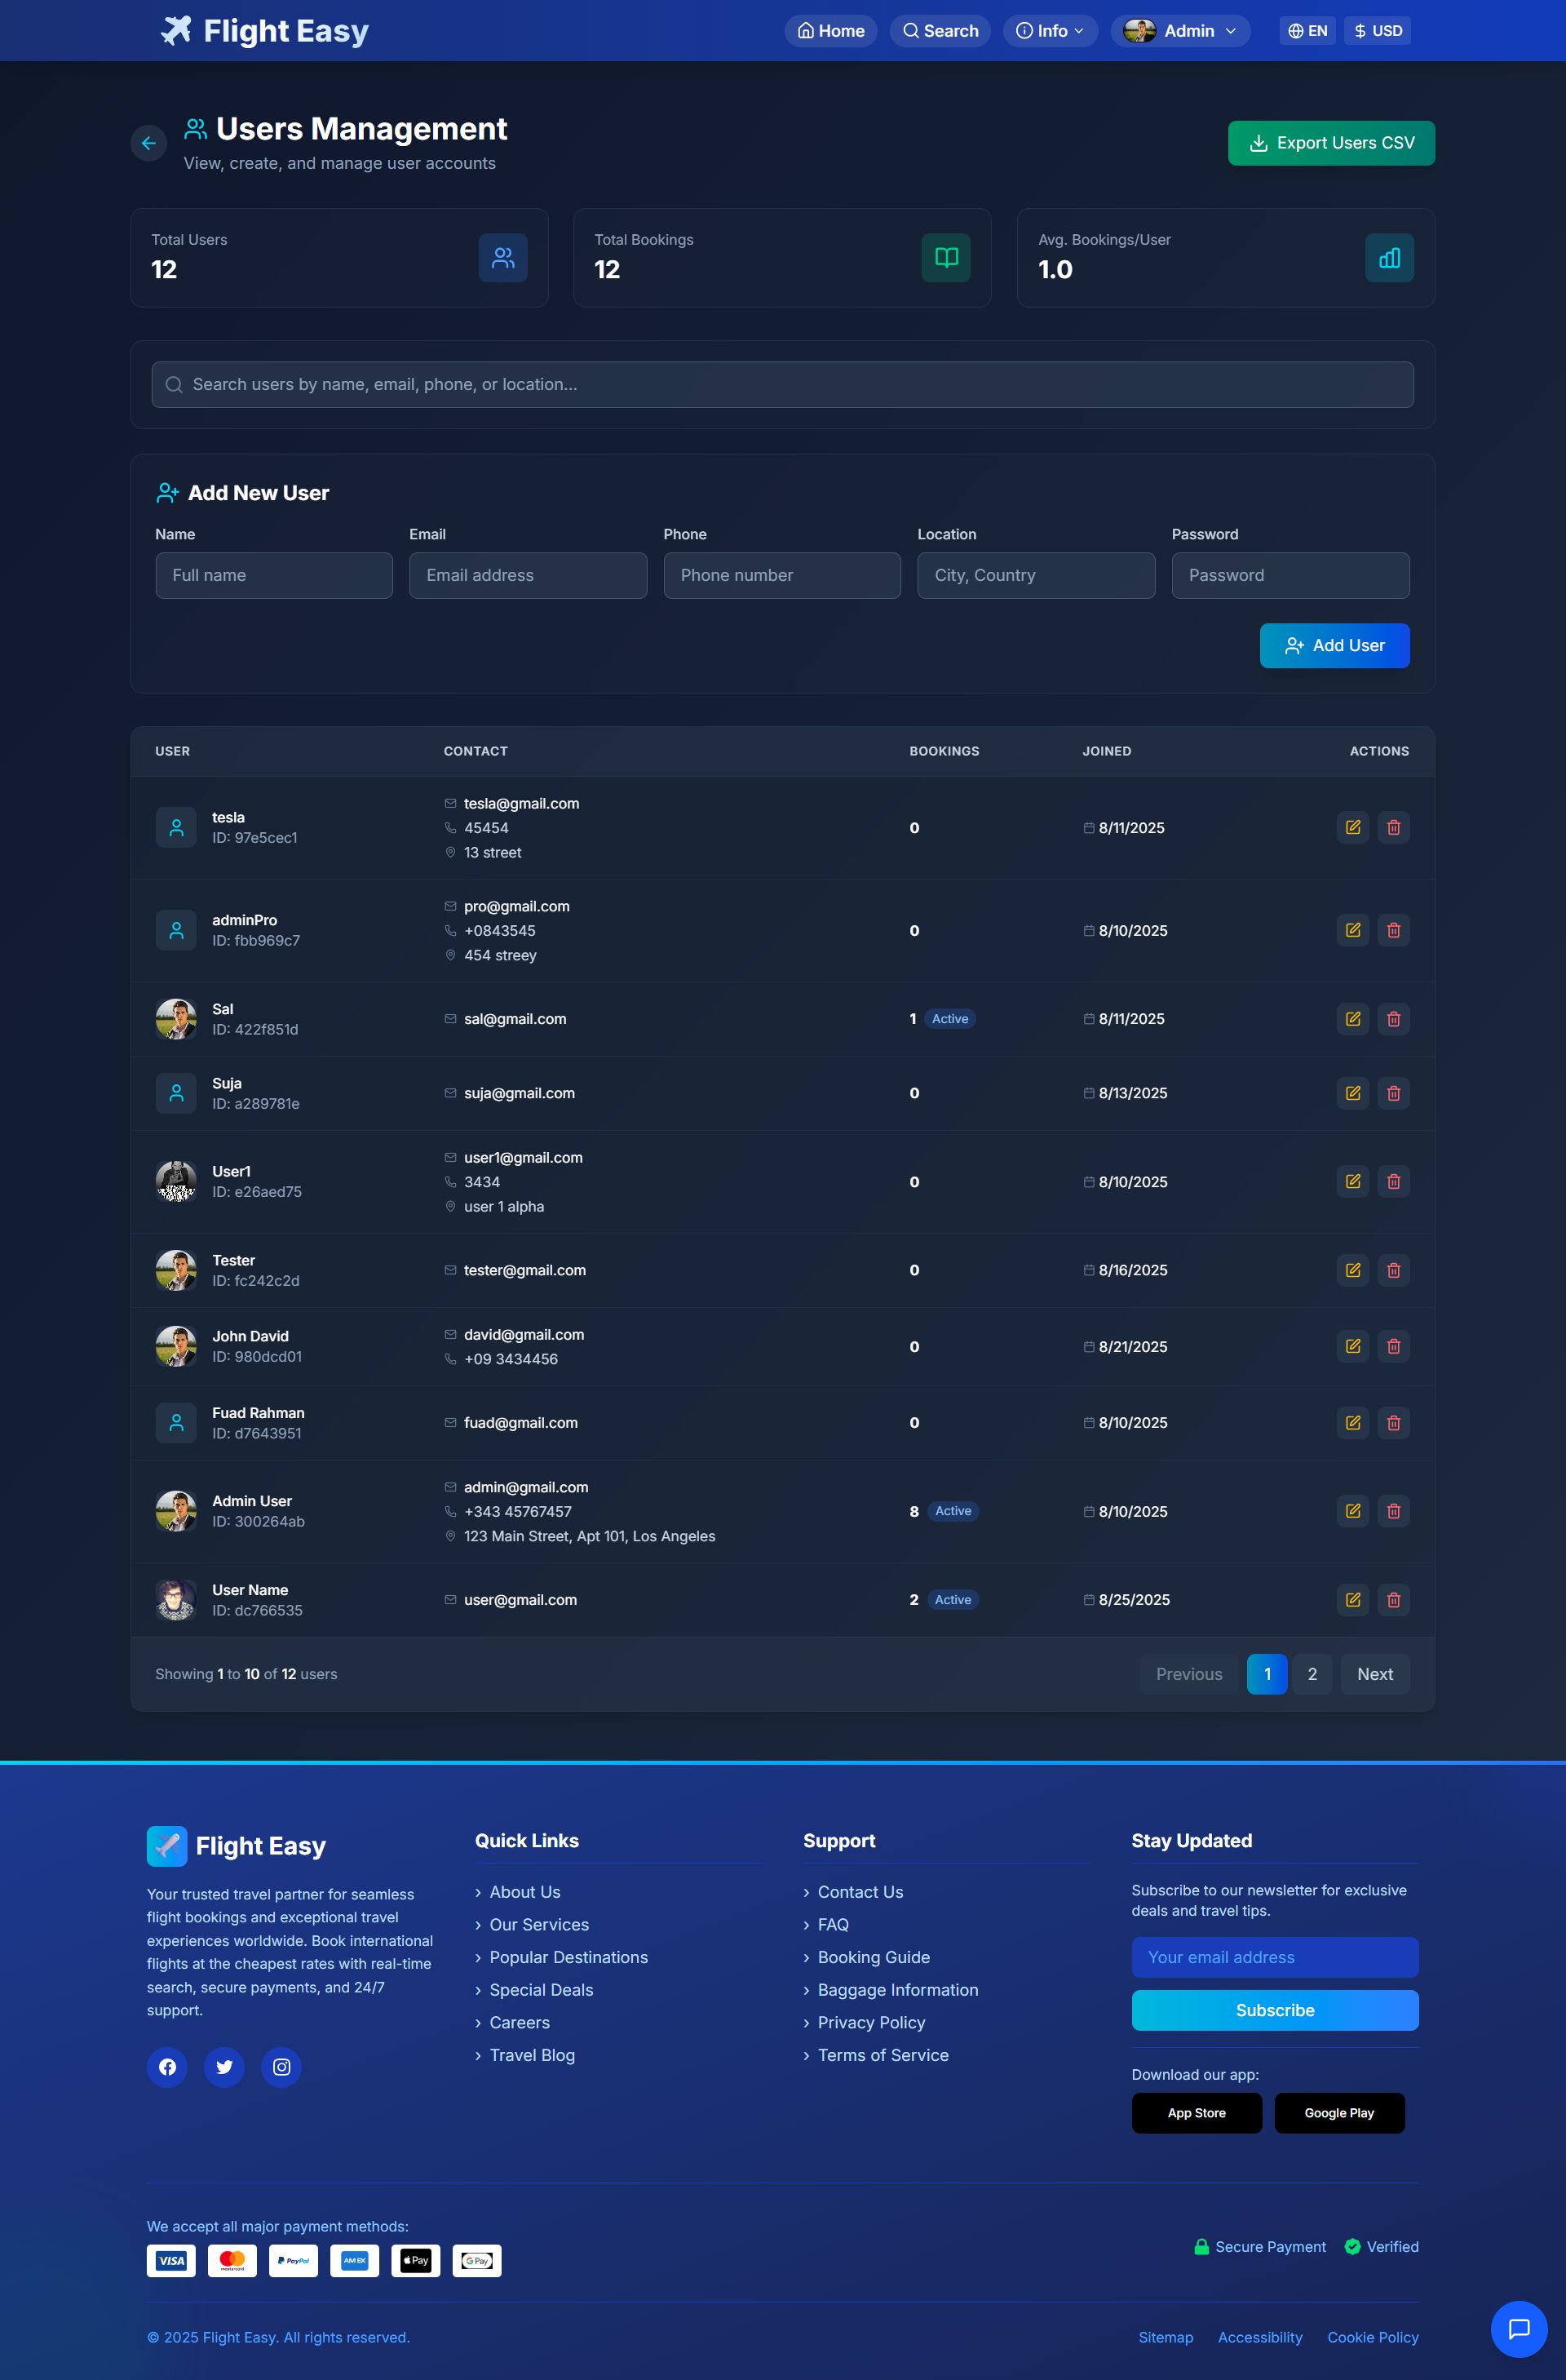This screenshot has width=1566, height=2380.
Task: Expand the Admin account dropdown
Action: tap(1180, 31)
